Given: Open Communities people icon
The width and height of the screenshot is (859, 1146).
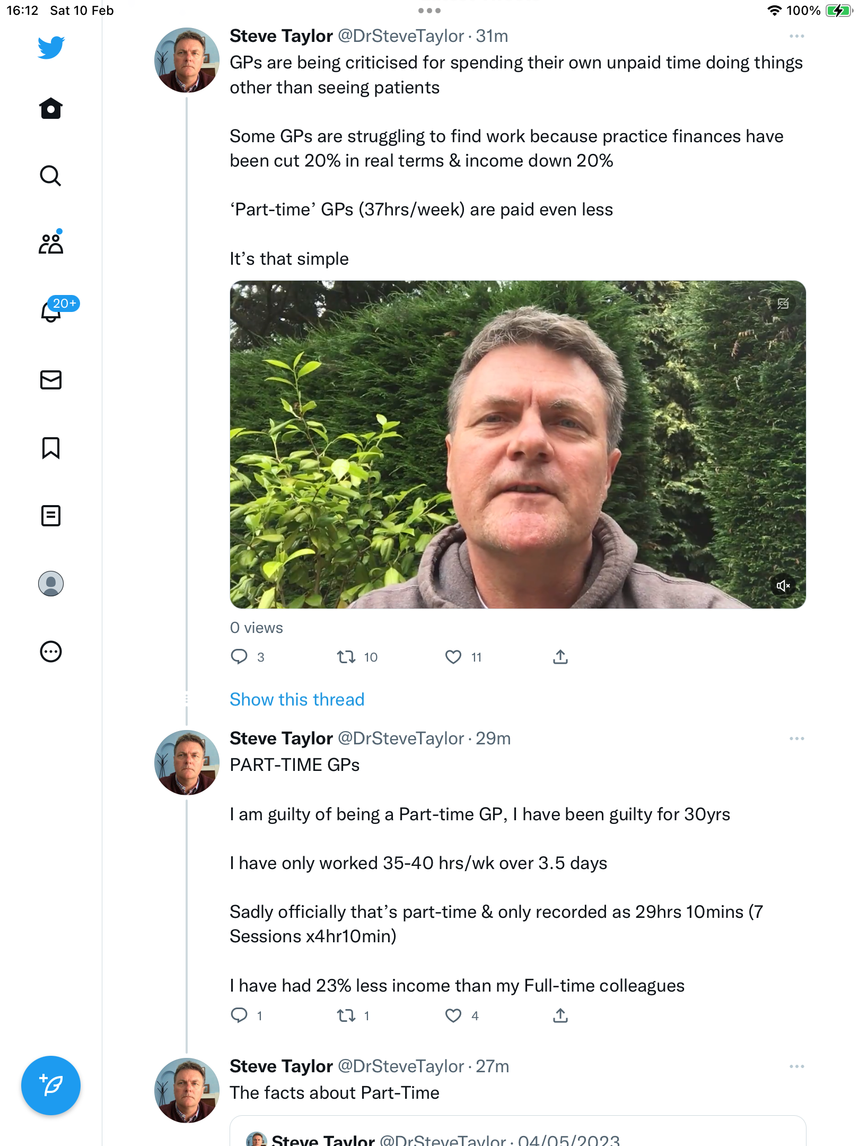Looking at the screenshot, I should pos(51,243).
